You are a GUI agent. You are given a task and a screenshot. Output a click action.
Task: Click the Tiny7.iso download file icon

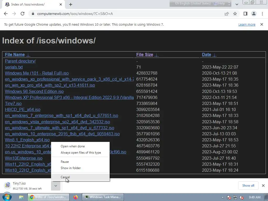pyautogui.click(x=8, y=186)
